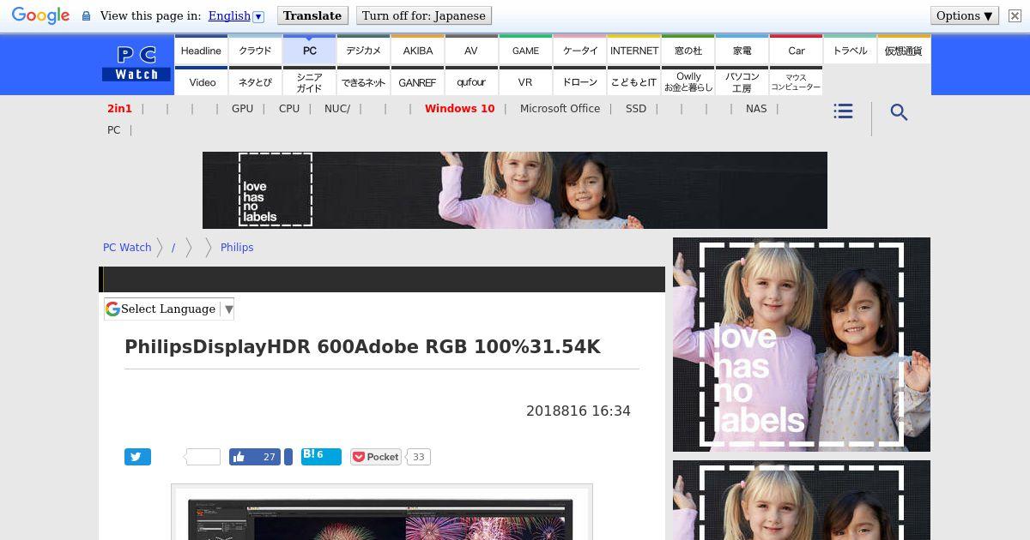Viewport: 1030px width, 540px height.
Task: Expand the Select Language widget
Action: tap(169, 309)
